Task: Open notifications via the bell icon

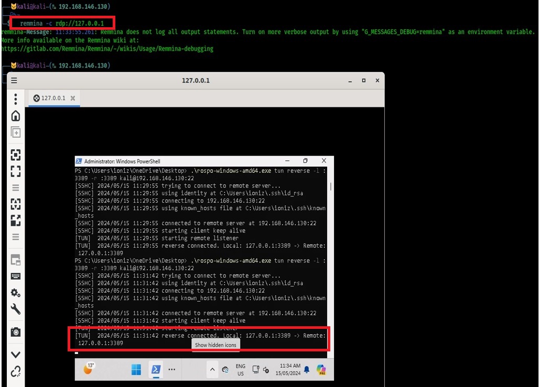Action: pos(307,370)
